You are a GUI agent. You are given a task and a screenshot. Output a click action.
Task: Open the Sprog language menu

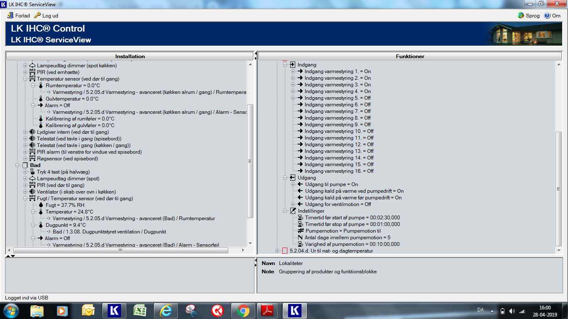click(528, 15)
